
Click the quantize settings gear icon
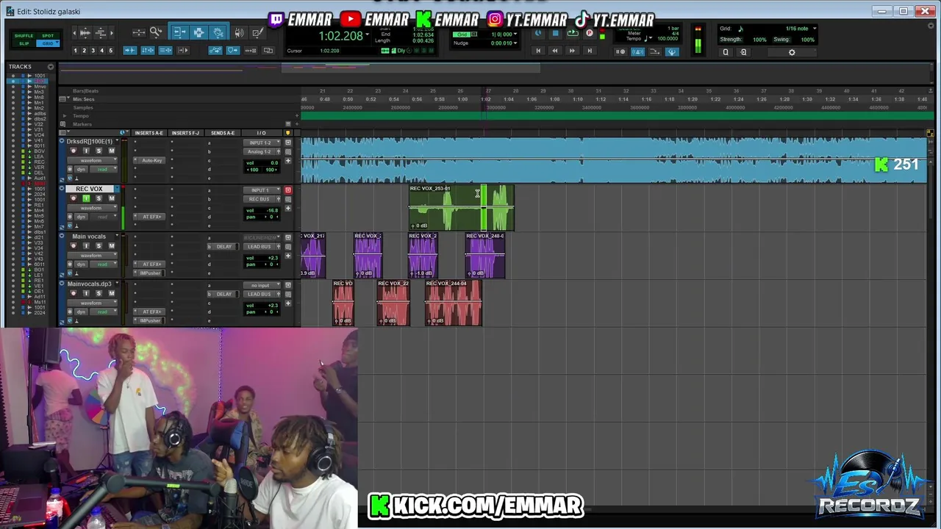click(x=792, y=52)
